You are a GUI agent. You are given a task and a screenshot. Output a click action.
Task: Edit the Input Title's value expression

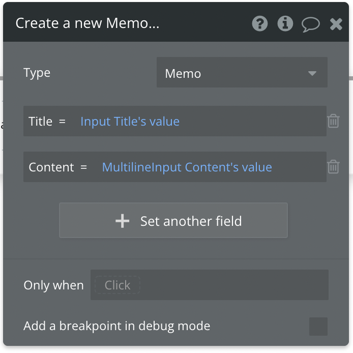[130, 122]
